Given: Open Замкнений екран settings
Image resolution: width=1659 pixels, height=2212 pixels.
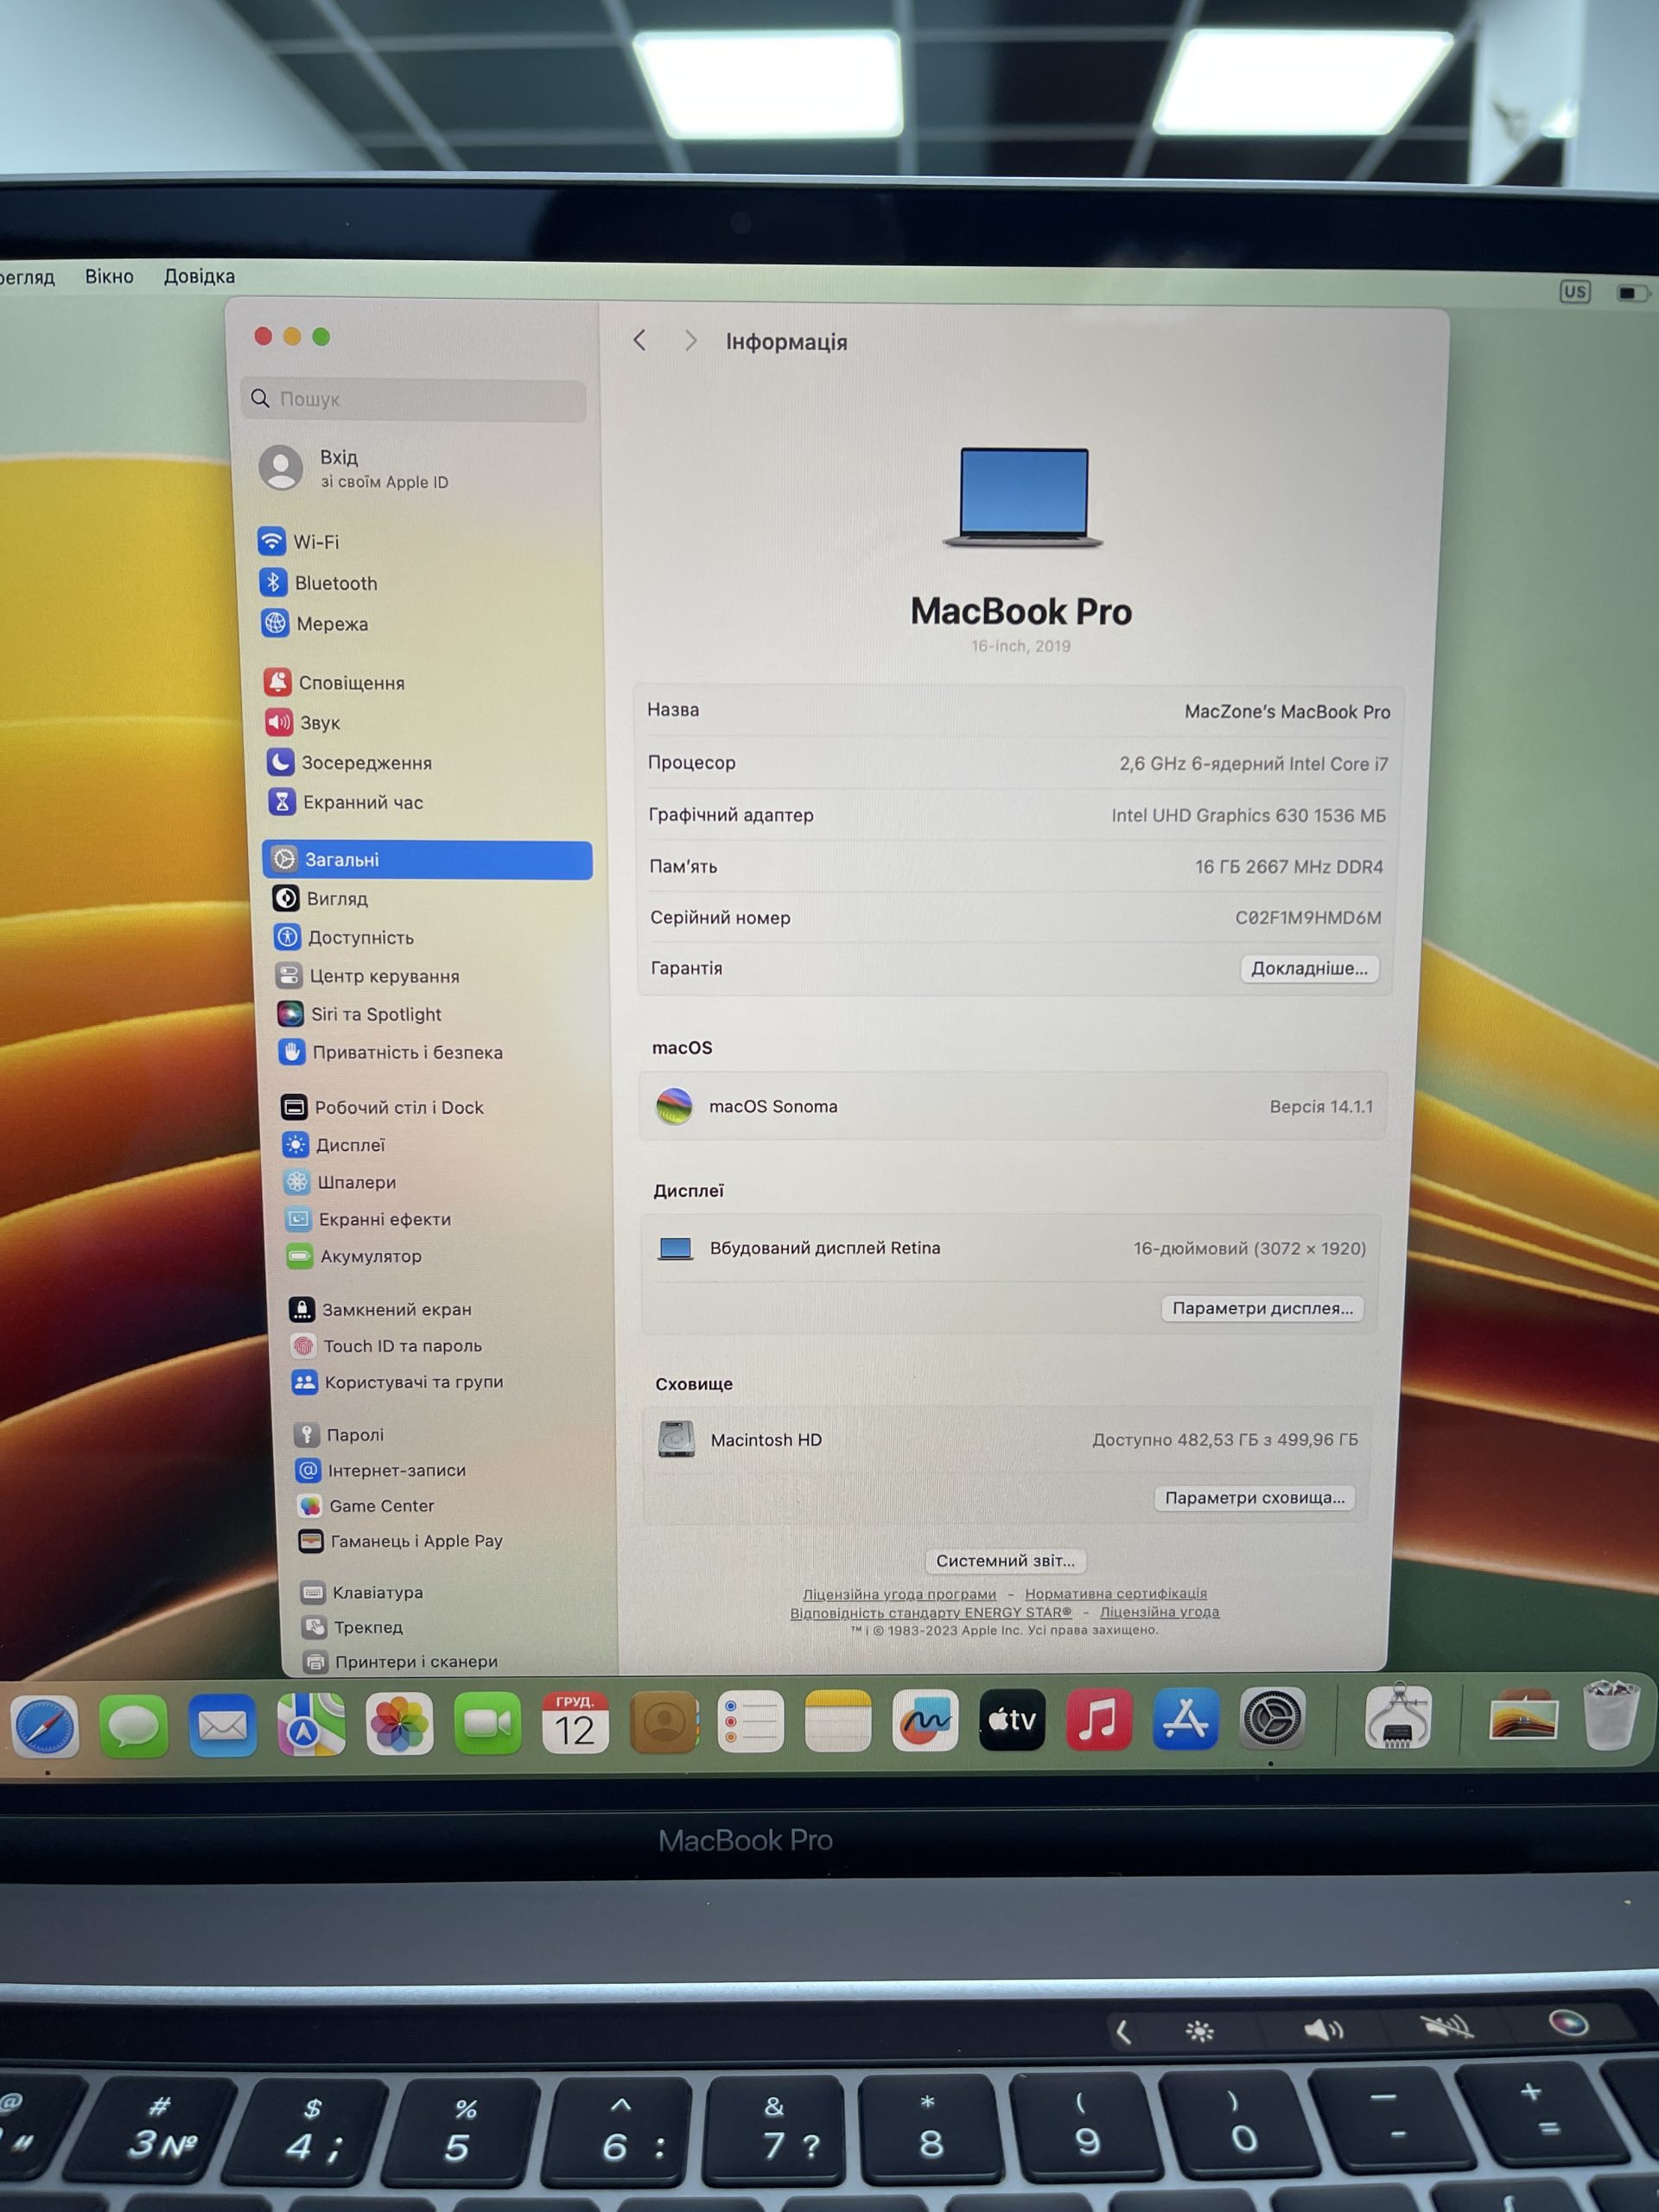Looking at the screenshot, I should tap(381, 1309).
